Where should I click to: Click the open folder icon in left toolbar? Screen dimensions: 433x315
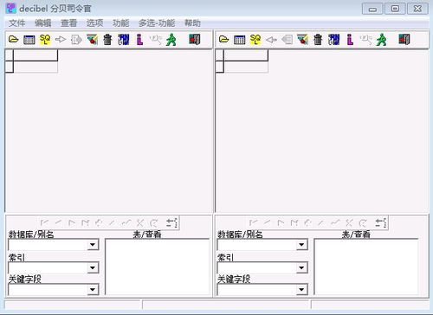pyautogui.click(x=13, y=40)
